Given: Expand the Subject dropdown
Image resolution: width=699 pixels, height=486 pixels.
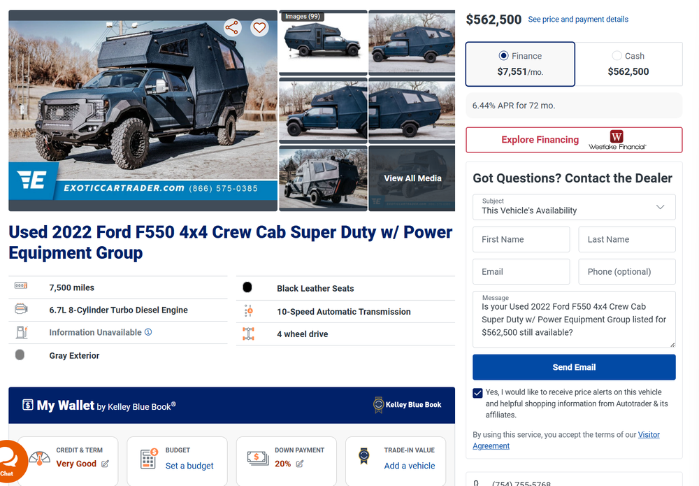Looking at the screenshot, I should [574, 207].
